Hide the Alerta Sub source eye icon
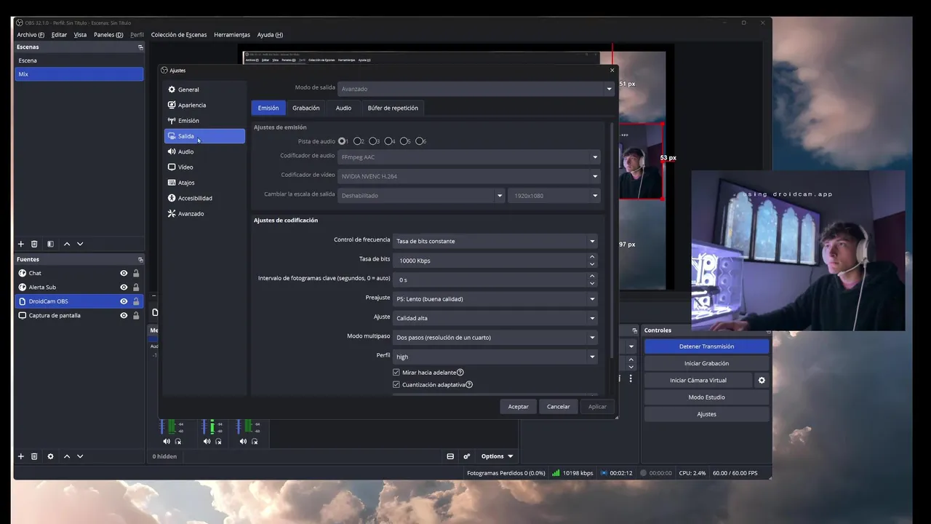The height and width of the screenshot is (524, 931). coord(124,287)
